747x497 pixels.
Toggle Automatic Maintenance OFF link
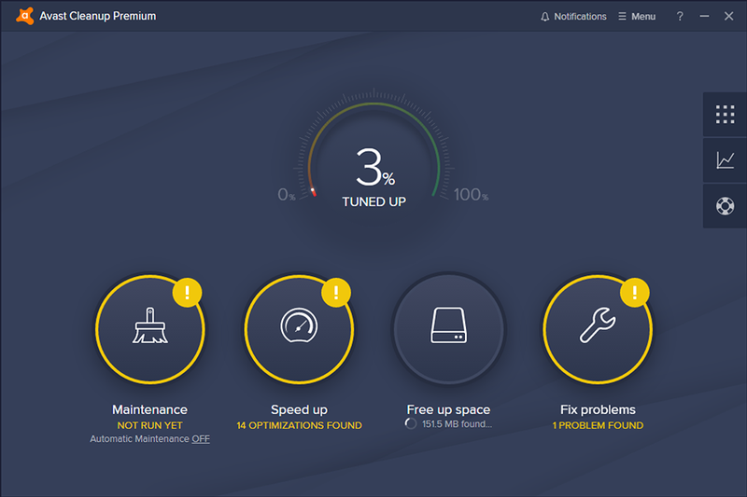[201, 438]
